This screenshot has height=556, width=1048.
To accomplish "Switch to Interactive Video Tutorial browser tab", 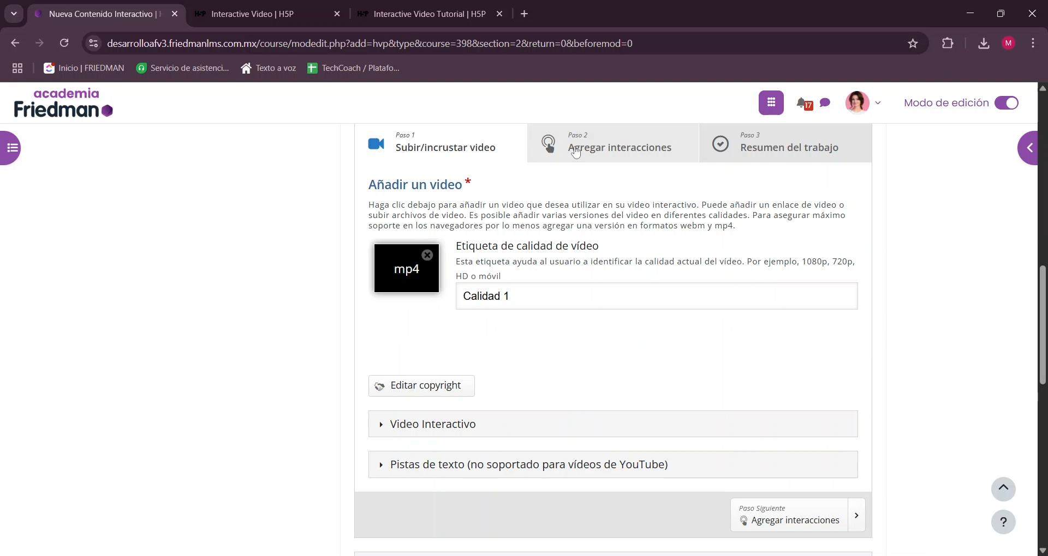I will [x=430, y=14].
